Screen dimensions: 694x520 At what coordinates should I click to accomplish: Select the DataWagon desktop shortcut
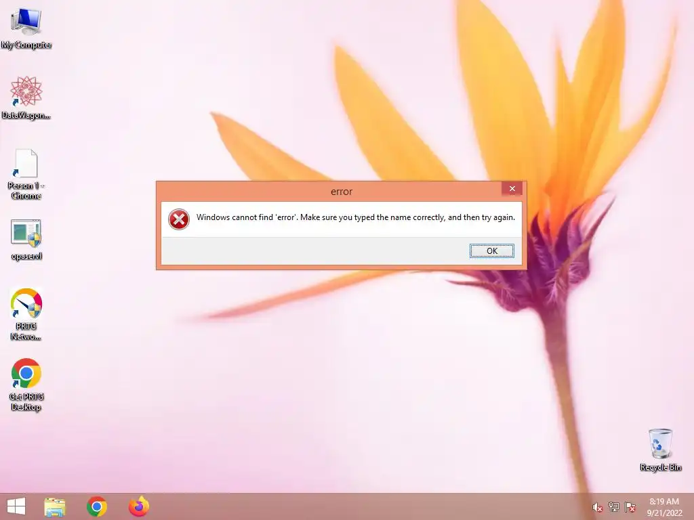(26, 97)
